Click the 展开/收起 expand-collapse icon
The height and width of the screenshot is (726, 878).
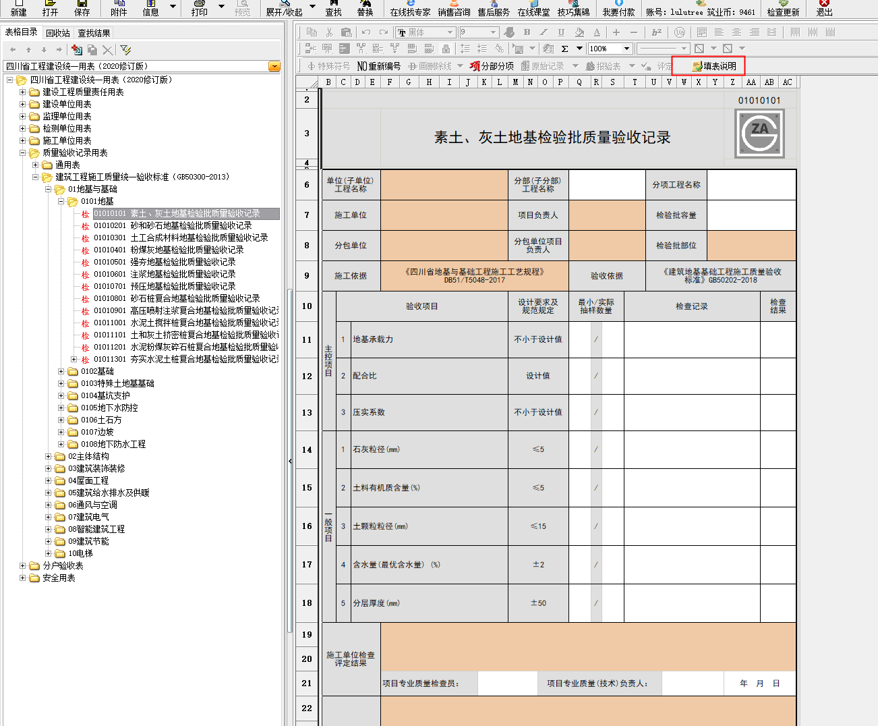pos(284,7)
